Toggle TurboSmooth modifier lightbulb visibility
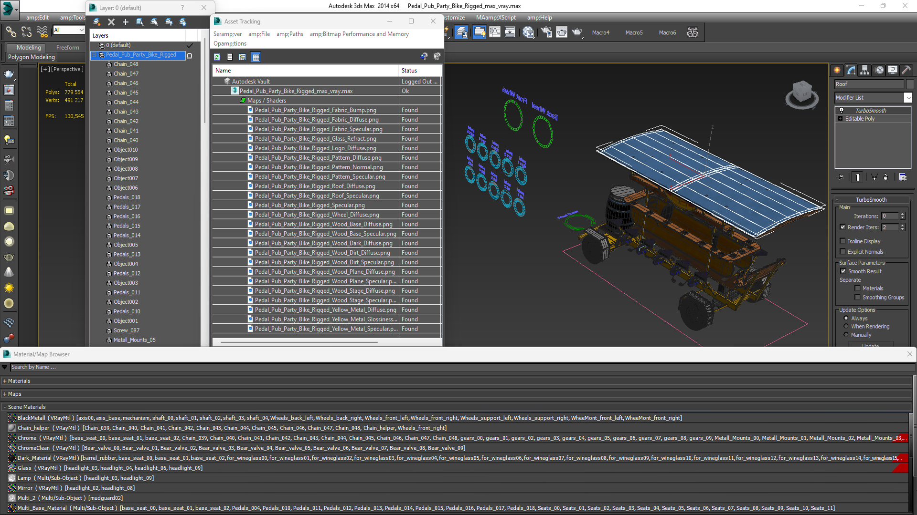The image size is (917, 515). (x=842, y=111)
